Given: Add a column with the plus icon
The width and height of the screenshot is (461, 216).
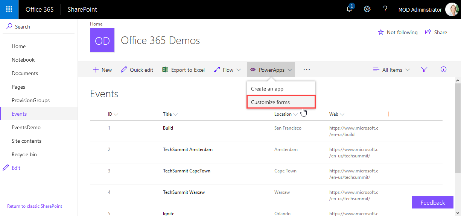Looking at the screenshot, I should (x=389, y=114).
